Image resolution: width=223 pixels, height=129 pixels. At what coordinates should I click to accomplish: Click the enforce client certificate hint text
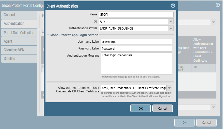pos(136,94)
